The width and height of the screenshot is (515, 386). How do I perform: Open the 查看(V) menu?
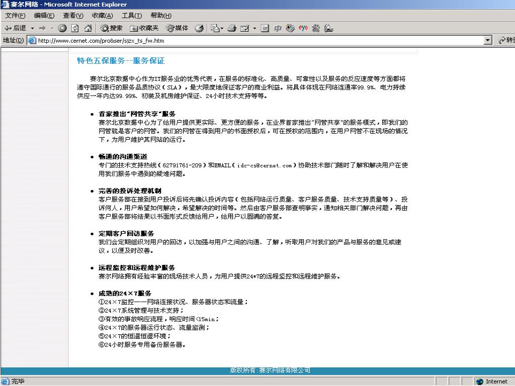click(73, 16)
